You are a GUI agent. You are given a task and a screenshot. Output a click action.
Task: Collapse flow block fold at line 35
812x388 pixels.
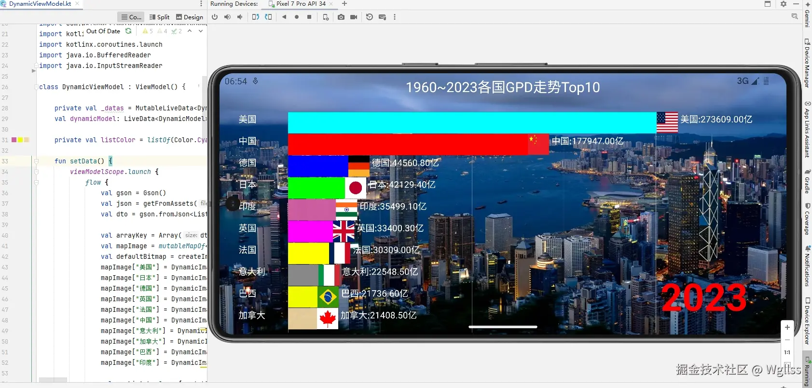click(x=36, y=182)
